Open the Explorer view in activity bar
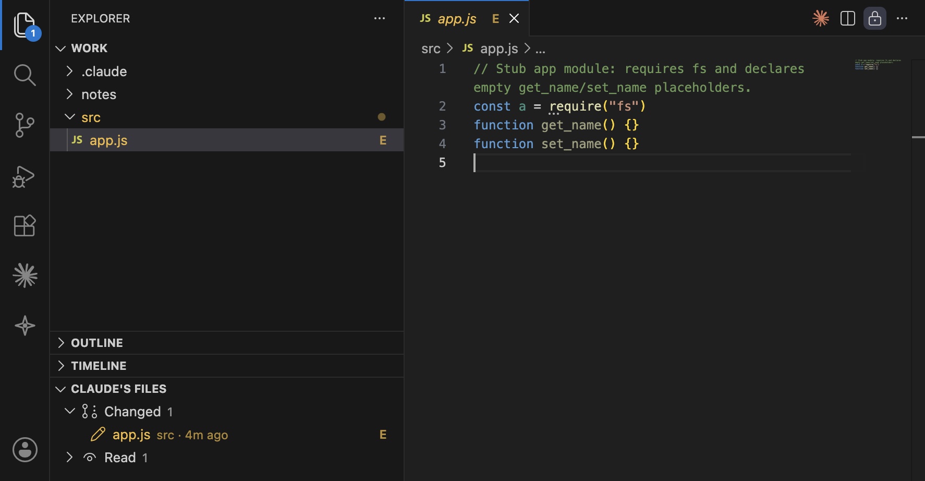This screenshot has height=481, width=925. pos(25,25)
